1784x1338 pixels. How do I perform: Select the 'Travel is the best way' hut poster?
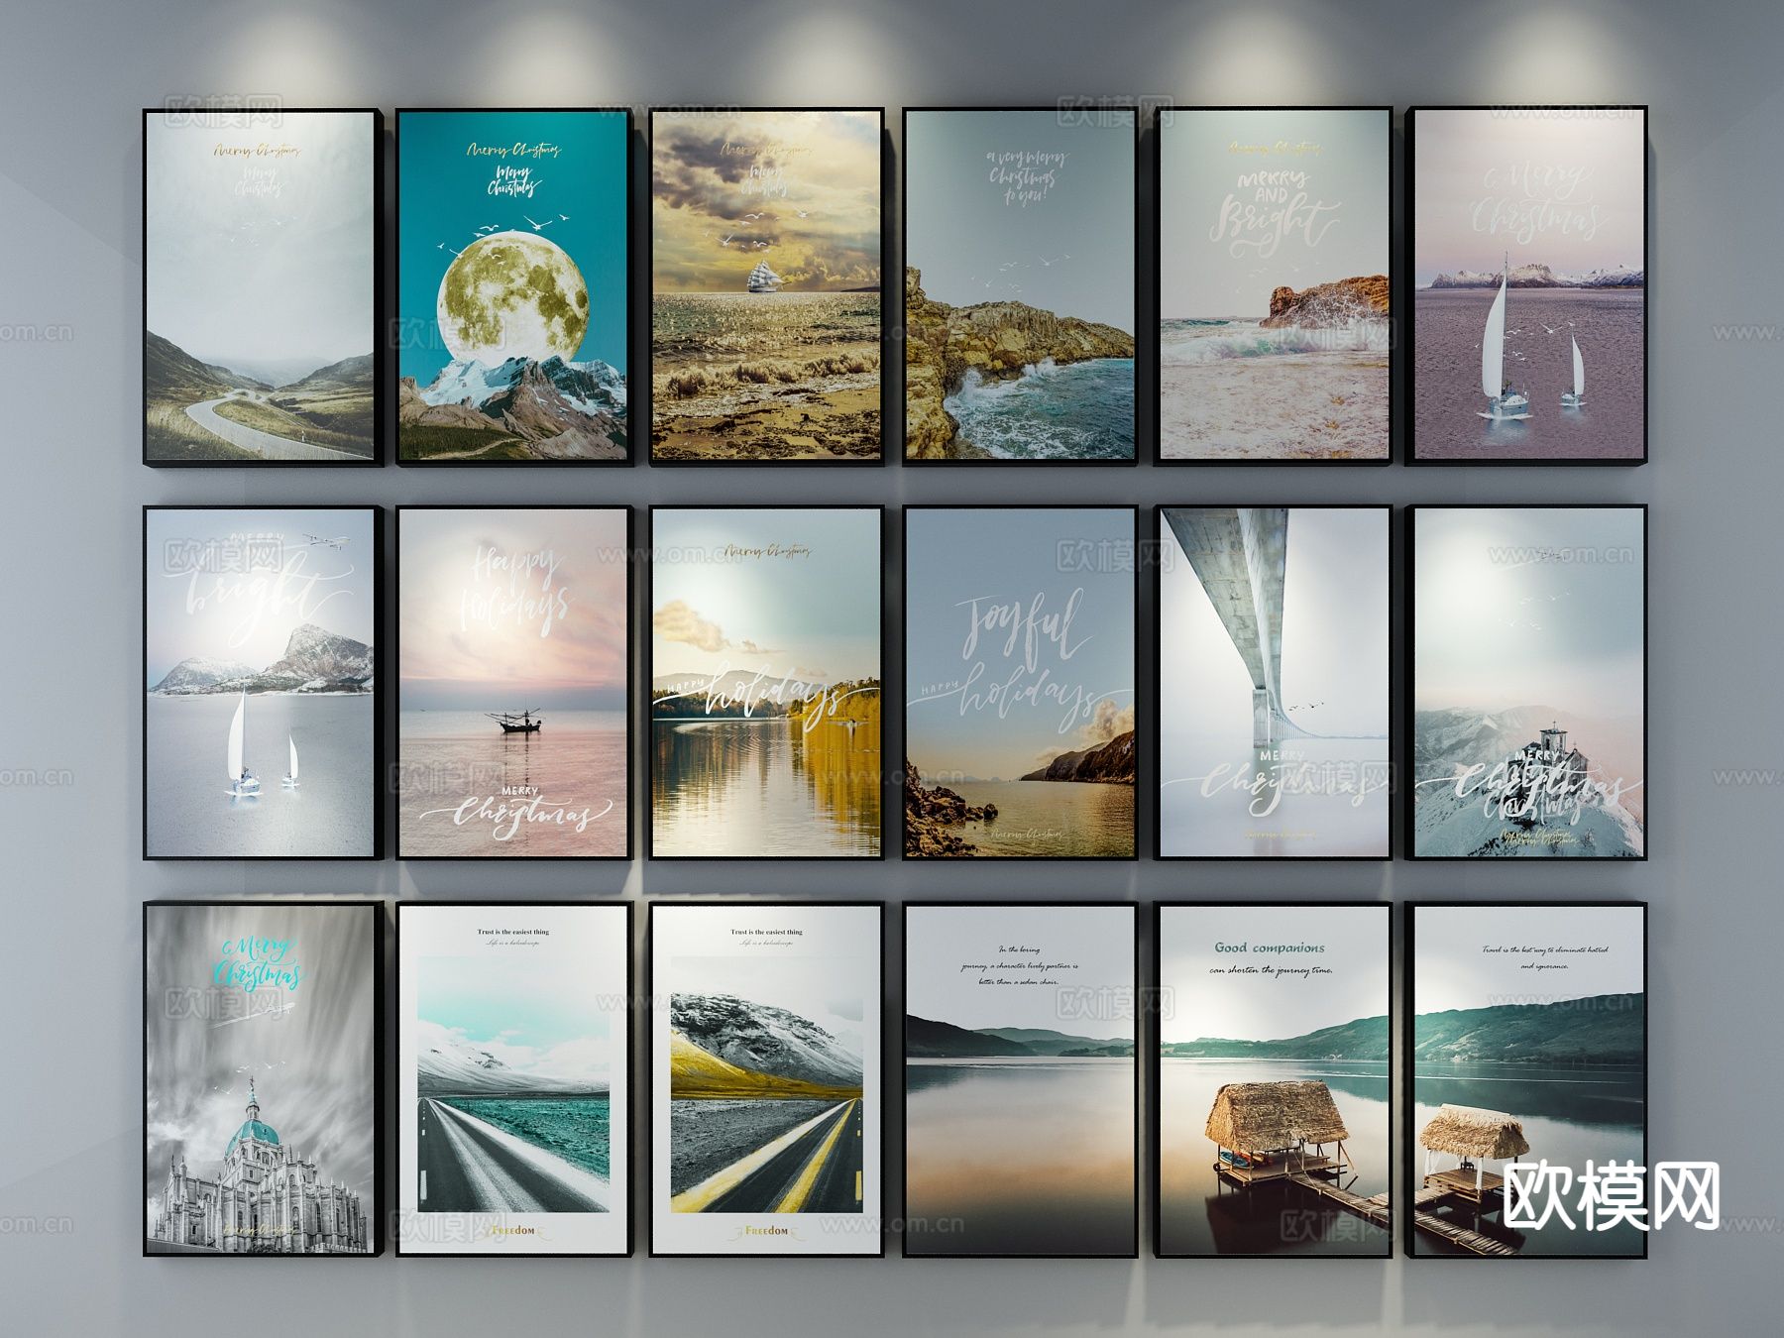1527,1079
